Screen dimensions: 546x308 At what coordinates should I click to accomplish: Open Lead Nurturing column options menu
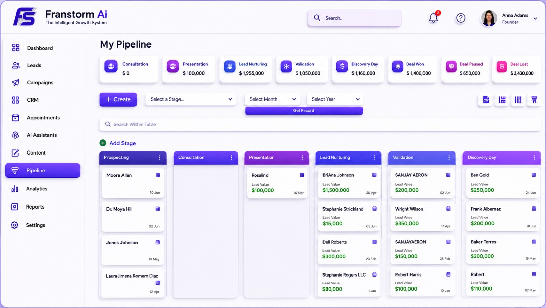pos(375,158)
